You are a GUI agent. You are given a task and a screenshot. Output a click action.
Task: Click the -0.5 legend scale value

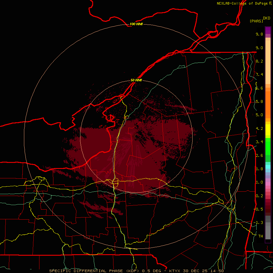(258, 209)
